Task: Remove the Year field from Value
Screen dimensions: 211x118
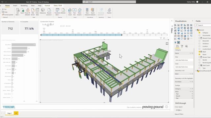Action: tap(192, 94)
